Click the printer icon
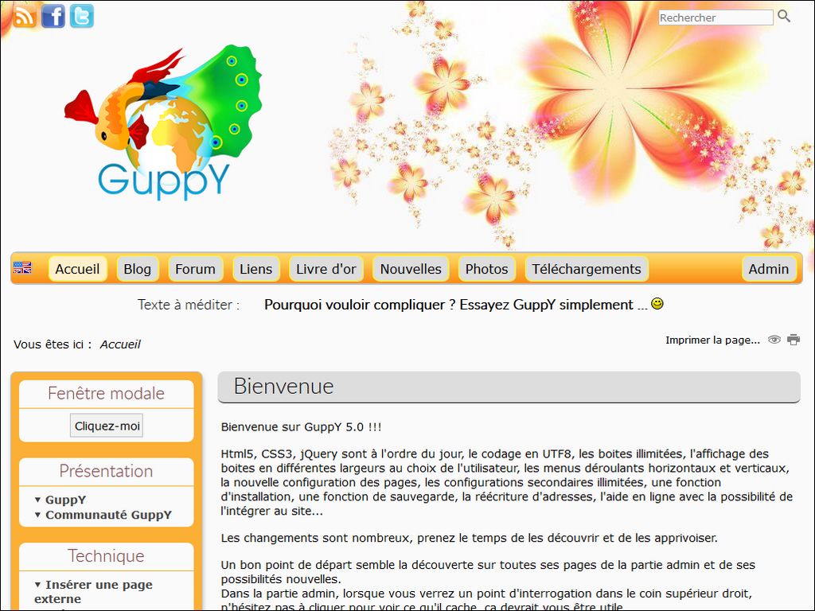 [794, 340]
